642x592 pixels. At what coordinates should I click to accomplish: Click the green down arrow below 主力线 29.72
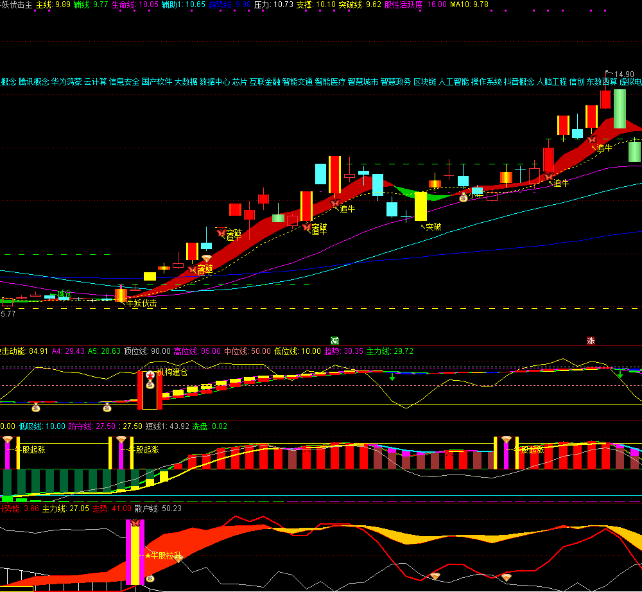click(x=392, y=376)
